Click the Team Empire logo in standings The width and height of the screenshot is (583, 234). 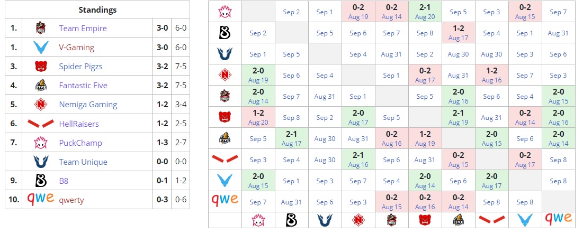[x=40, y=28]
